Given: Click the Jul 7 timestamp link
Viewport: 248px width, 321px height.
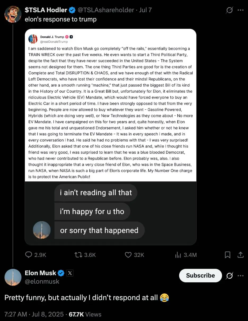Looking at the screenshot, I should point(146,10).
